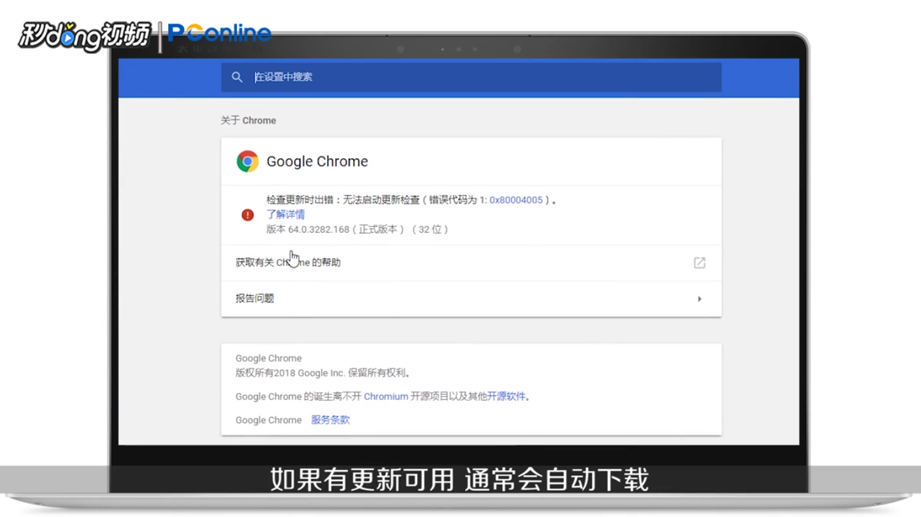Open 获取有关 Chrome 的帮助 row
Screen dimensions: 921x517
pos(471,263)
